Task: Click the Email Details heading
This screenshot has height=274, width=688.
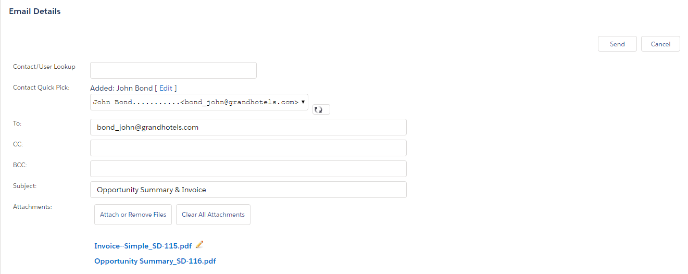Action: (35, 11)
